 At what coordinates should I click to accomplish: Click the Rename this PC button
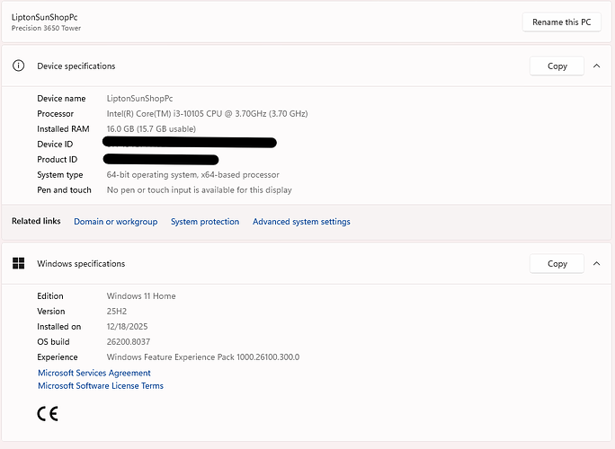pos(562,22)
